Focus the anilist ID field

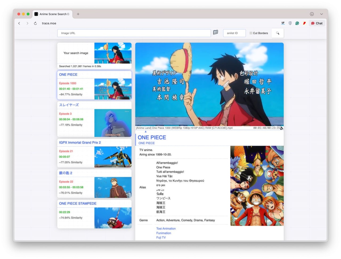pyautogui.click(x=234, y=33)
